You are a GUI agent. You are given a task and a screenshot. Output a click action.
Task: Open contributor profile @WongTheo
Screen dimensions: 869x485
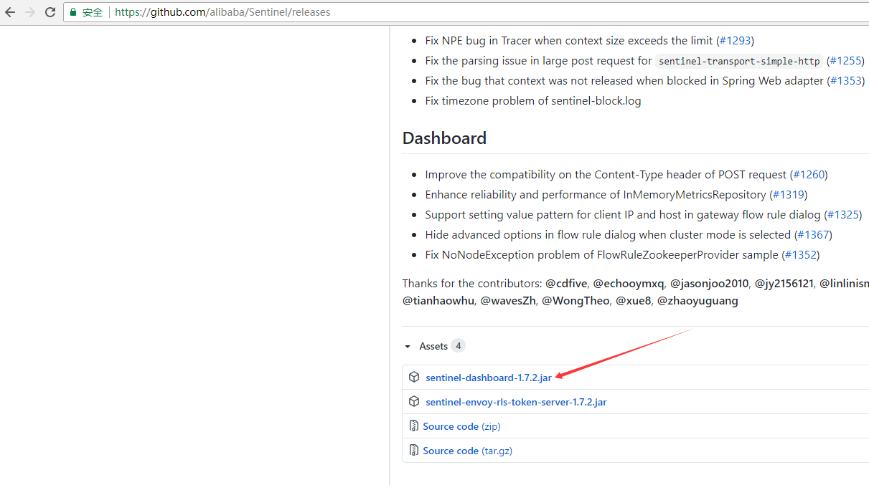[x=576, y=301]
